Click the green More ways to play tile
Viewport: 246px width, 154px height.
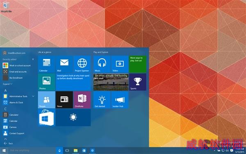[x=138, y=64]
